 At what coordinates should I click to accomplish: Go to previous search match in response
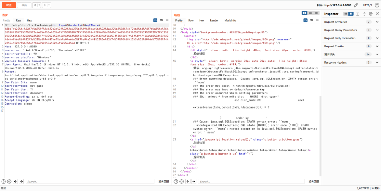click(188, 182)
